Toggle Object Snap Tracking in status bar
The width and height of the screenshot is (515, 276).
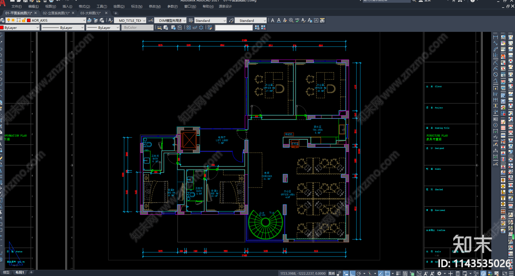coord(381,273)
